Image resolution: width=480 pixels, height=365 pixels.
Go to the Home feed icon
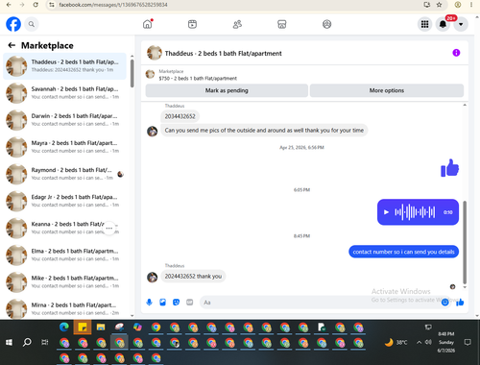[148, 24]
